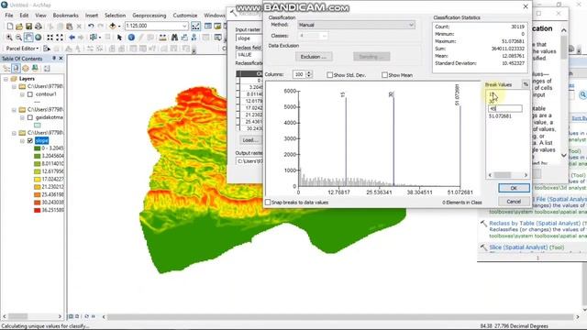The width and height of the screenshot is (587, 330).
Task: Enable Show Std. Dev. checkbox
Action: pos(329,75)
